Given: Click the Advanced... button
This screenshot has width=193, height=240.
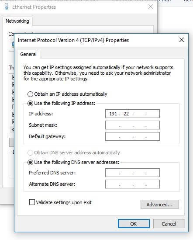Looking at the screenshot, I should pyautogui.click(x=160, y=205).
